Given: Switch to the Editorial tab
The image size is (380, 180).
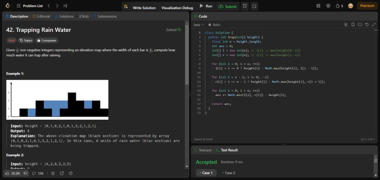Looking at the screenshot, I should click(x=41, y=17).
